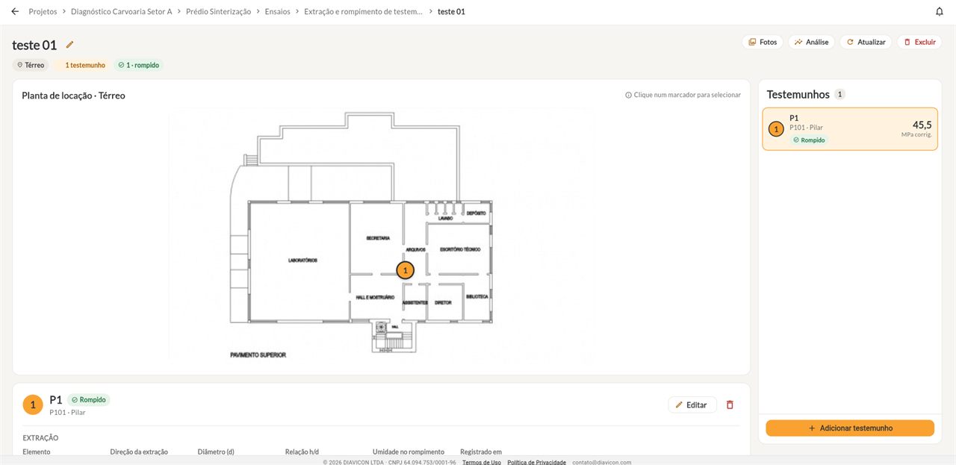Open the Ensaios breadcrumb

(278, 11)
